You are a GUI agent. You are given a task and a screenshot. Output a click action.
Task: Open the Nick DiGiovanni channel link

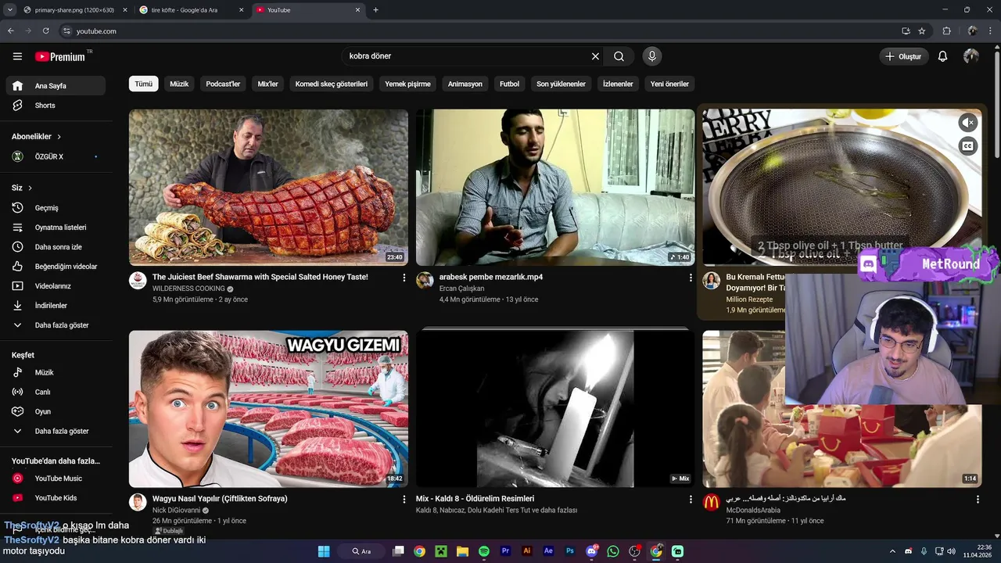tap(176, 510)
